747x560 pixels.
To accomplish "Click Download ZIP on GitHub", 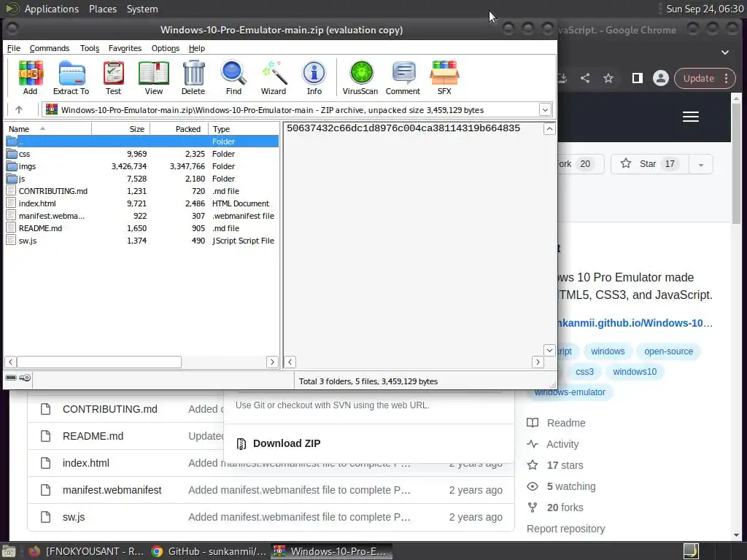I will coord(286,443).
